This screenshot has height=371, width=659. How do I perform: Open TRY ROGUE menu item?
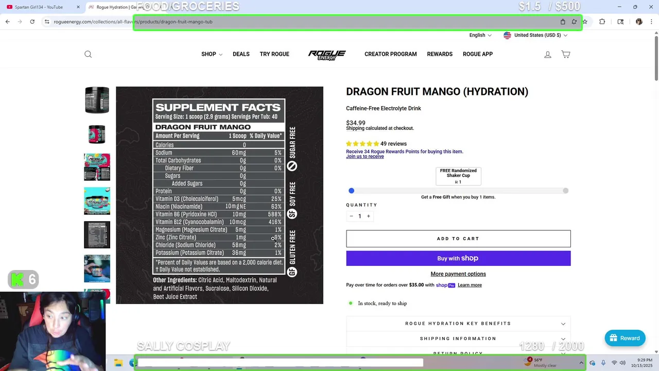pos(274,54)
